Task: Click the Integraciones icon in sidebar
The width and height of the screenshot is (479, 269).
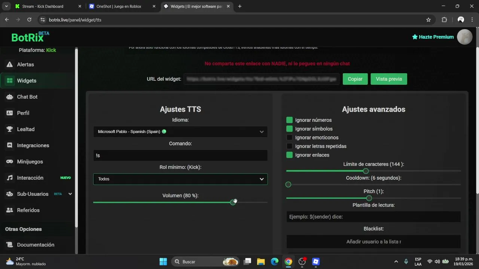Action: [10, 145]
